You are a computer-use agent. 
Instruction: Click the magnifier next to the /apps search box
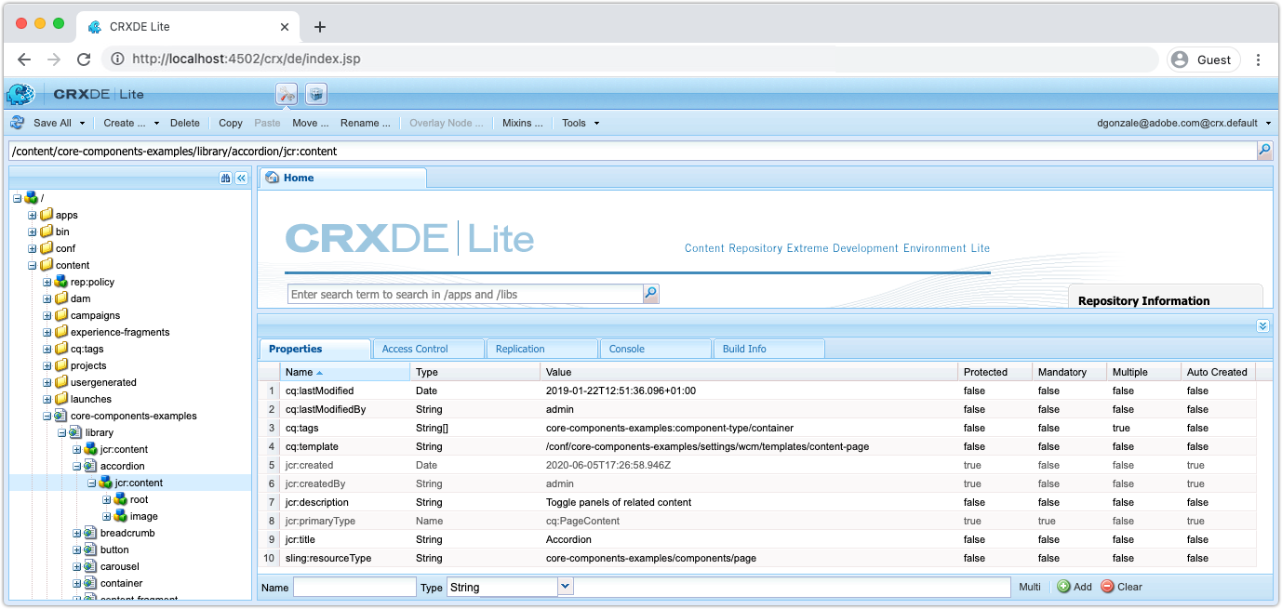pos(651,294)
